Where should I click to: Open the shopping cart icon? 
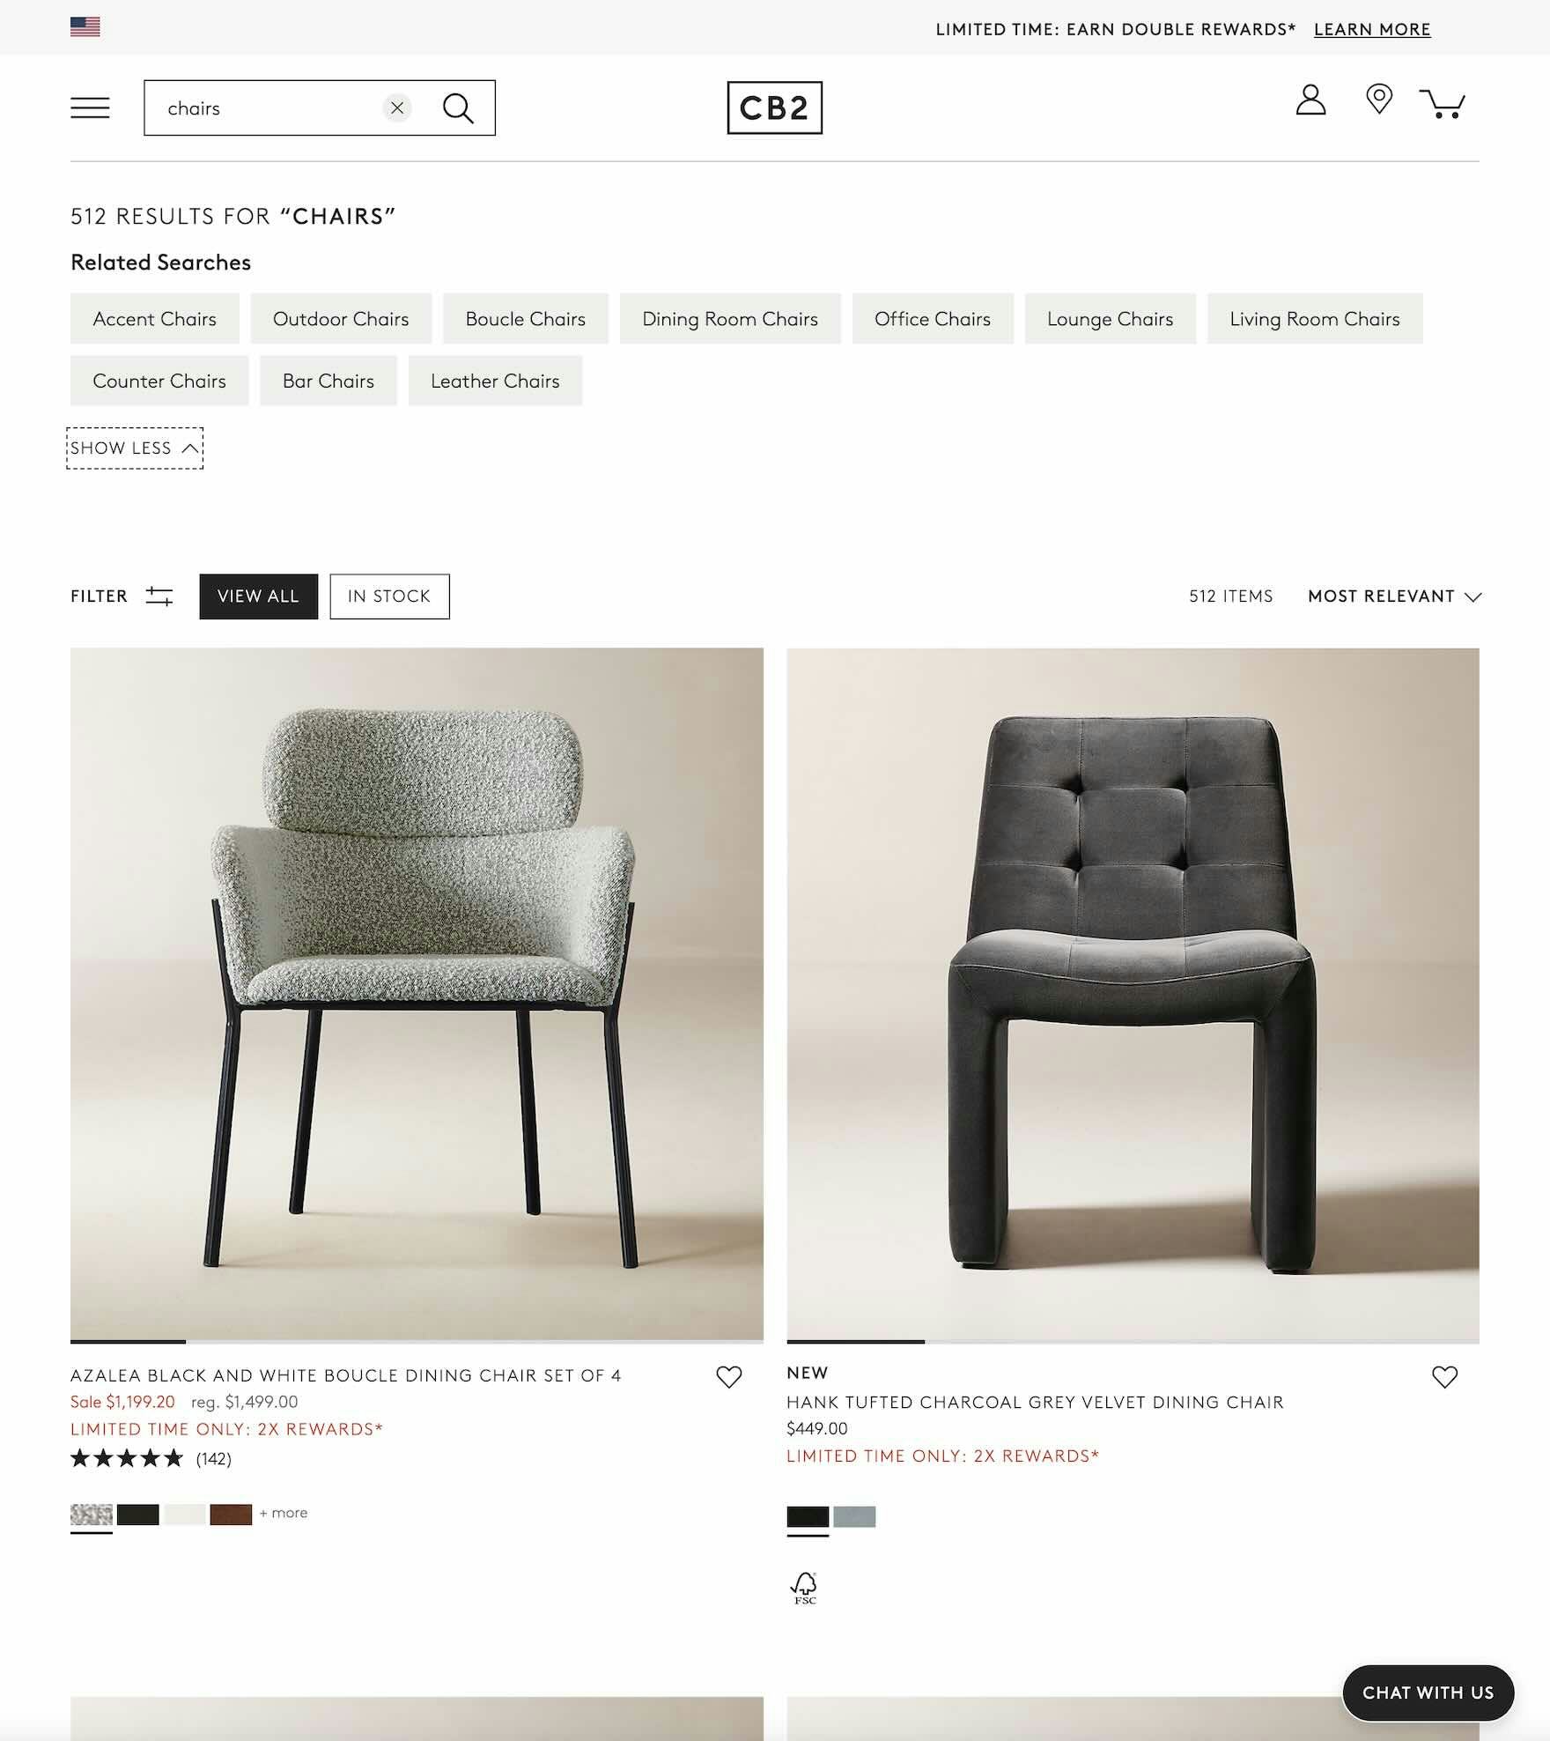click(1443, 103)
